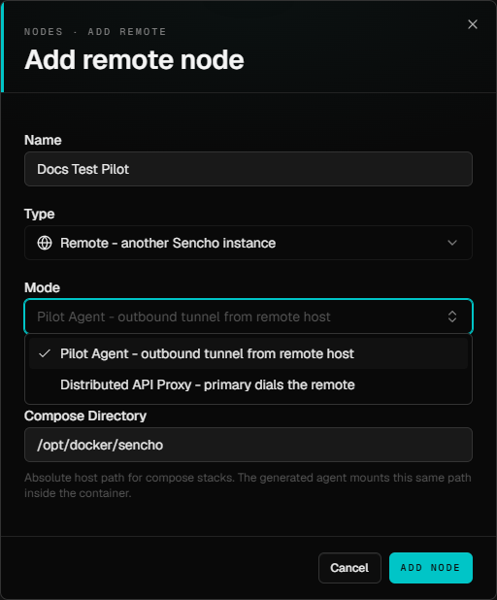This screenshot has height=600, width=497.
Task: Click the globe icon in Type field
Action: coord(45,243)
